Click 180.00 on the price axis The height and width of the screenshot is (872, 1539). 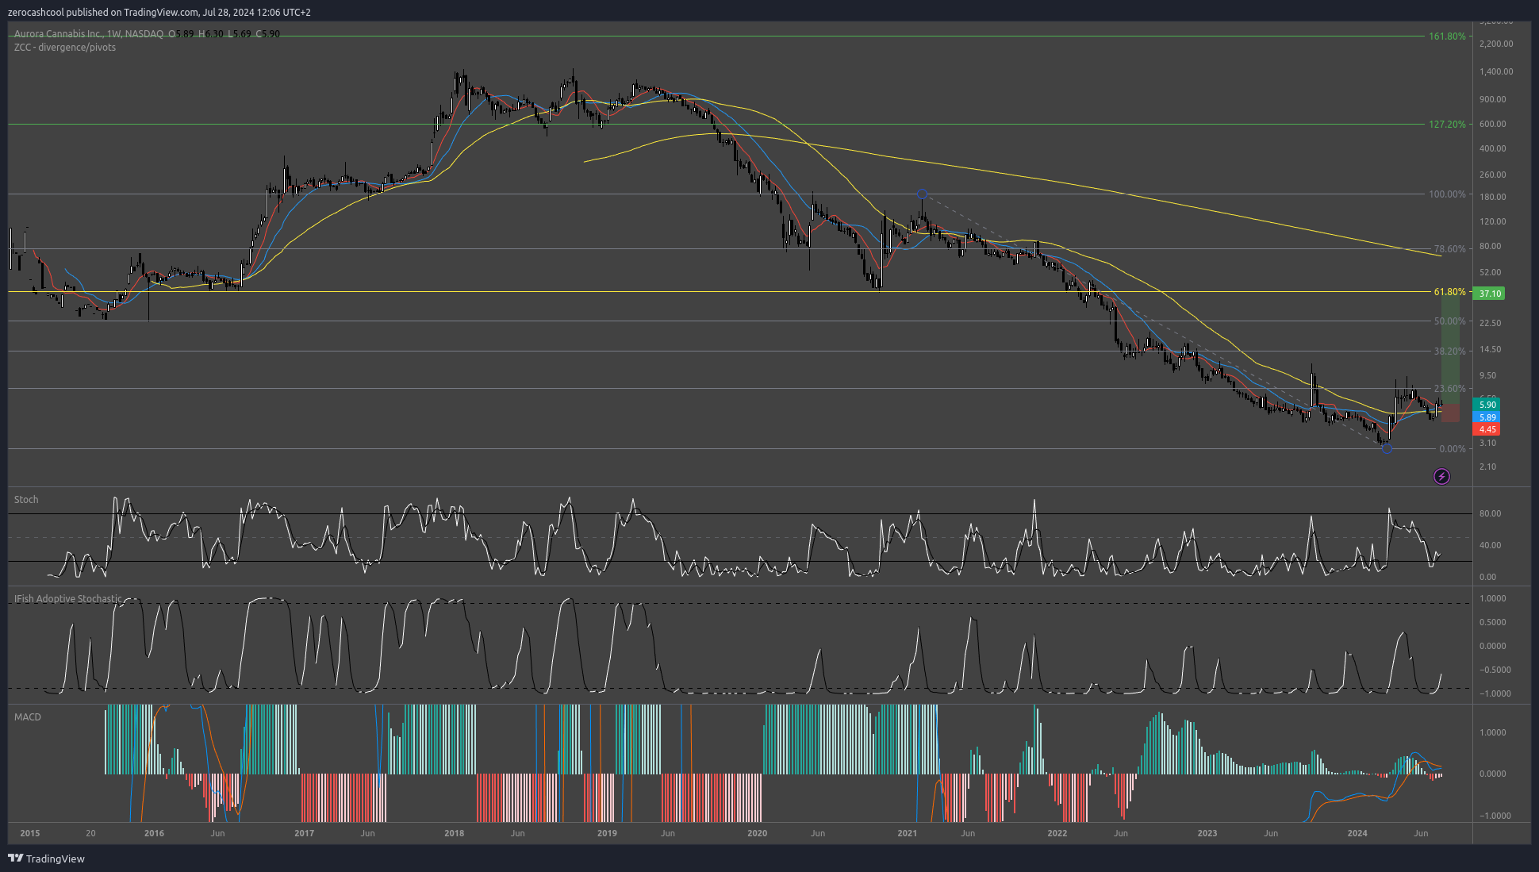[x=1493, y=197]
